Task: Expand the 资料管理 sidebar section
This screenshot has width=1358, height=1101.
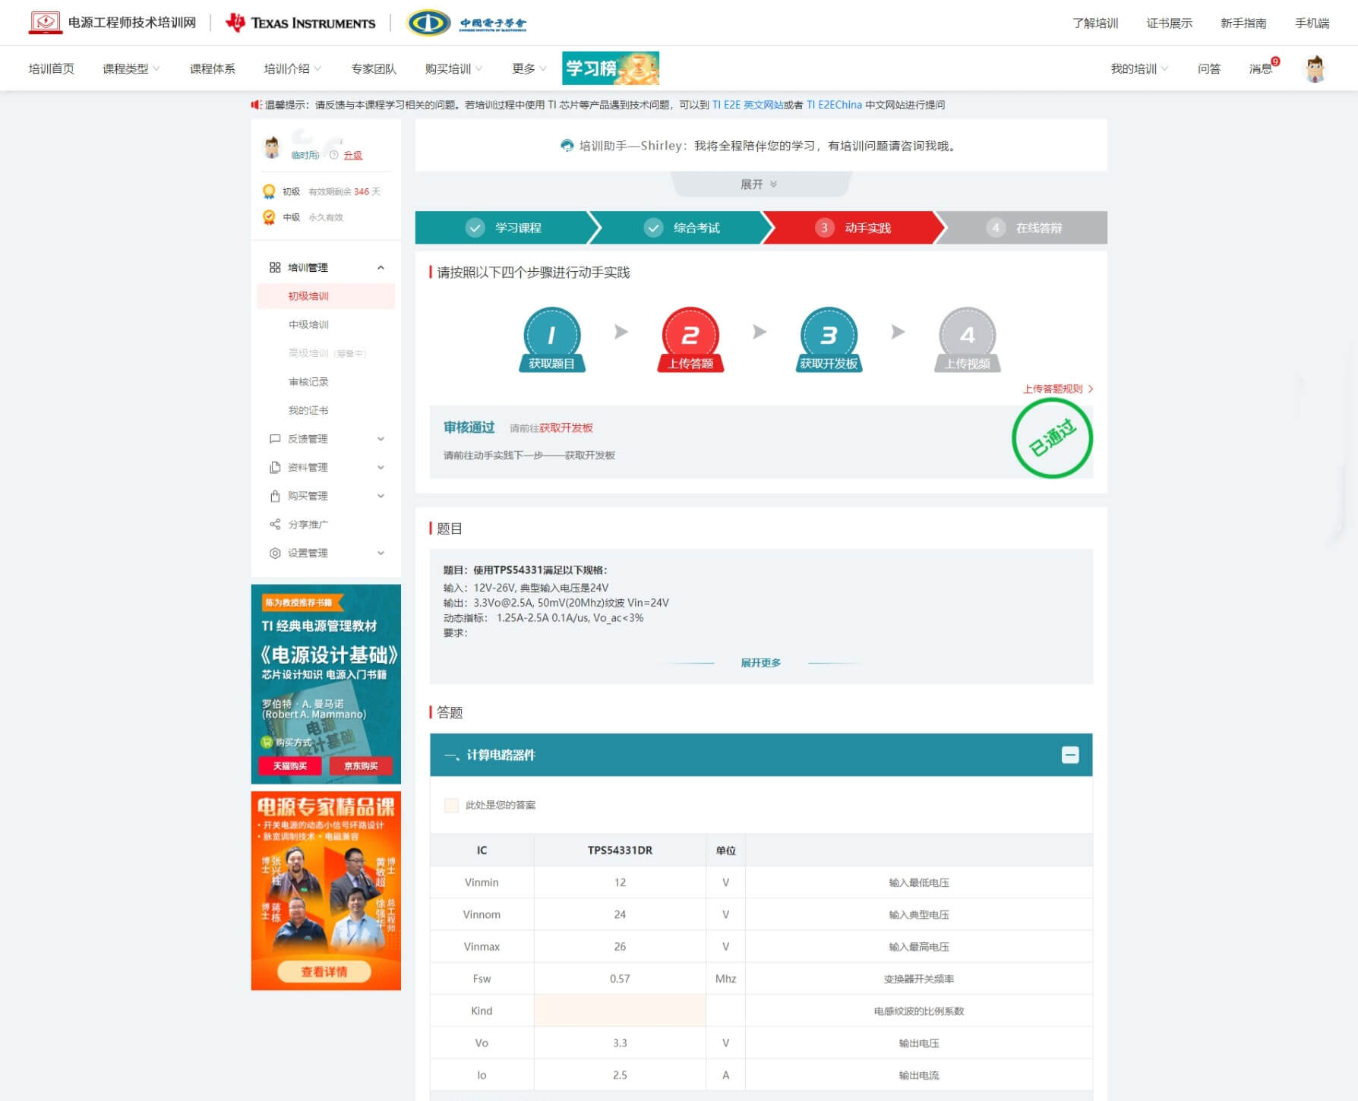Action: pos(381,468)
